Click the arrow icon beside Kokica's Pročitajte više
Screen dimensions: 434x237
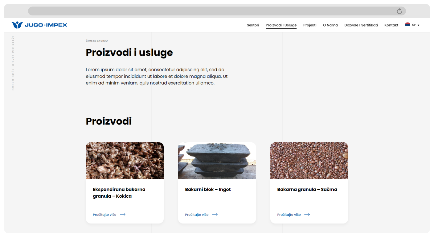pos(123,214)
